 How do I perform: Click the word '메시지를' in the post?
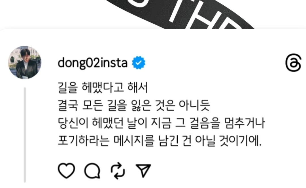point(134,140)
